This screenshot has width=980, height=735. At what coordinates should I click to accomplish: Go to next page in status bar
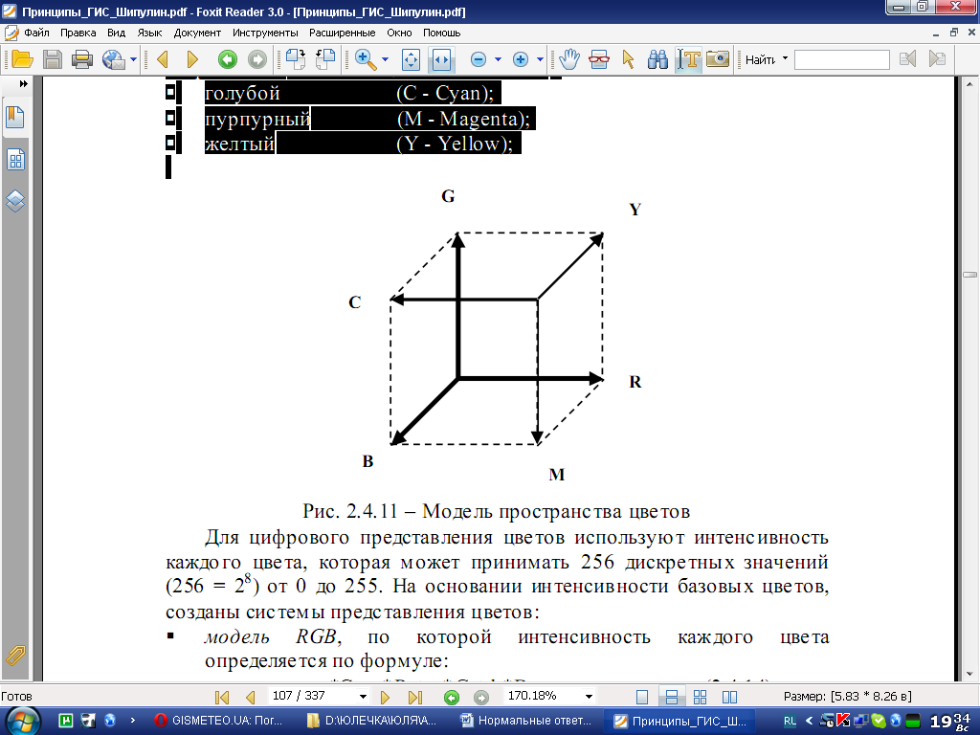click(x=385, y=697)
